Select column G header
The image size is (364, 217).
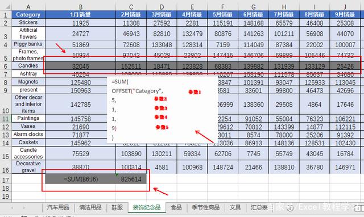[254, 7]
